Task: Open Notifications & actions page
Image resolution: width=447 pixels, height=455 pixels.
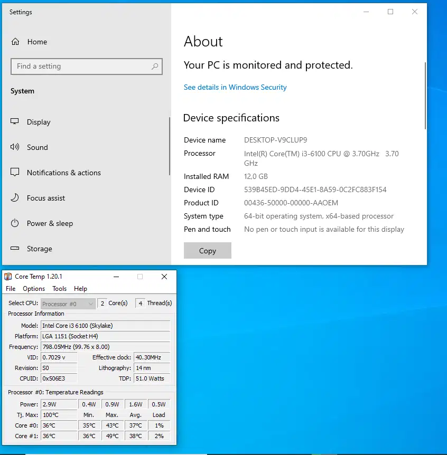Action: pos(63,173)
